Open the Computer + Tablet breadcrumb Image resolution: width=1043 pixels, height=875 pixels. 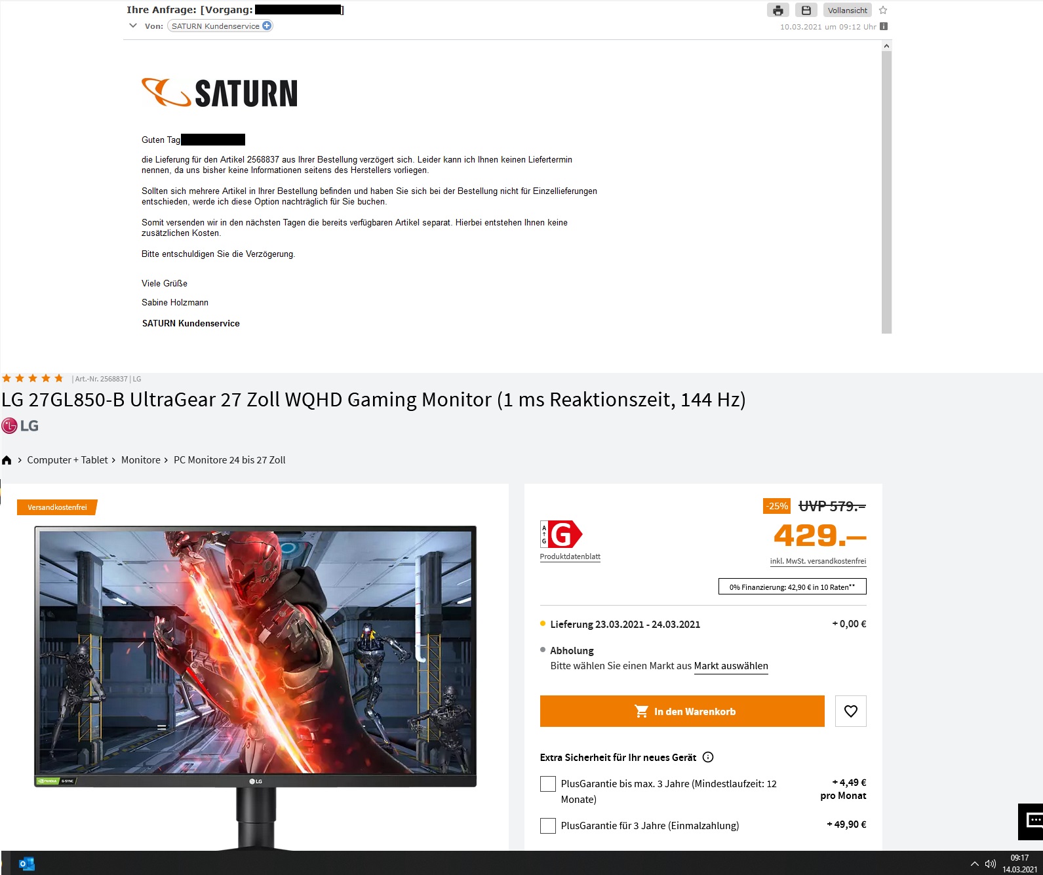[x=68, y=460]
